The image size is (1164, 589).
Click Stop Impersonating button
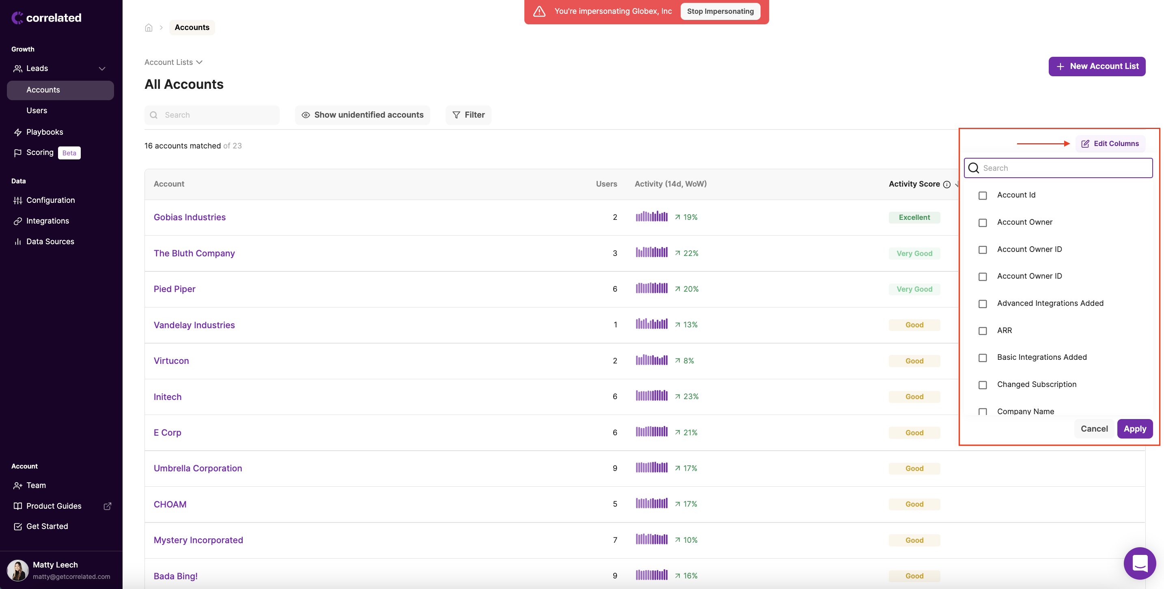720,11
